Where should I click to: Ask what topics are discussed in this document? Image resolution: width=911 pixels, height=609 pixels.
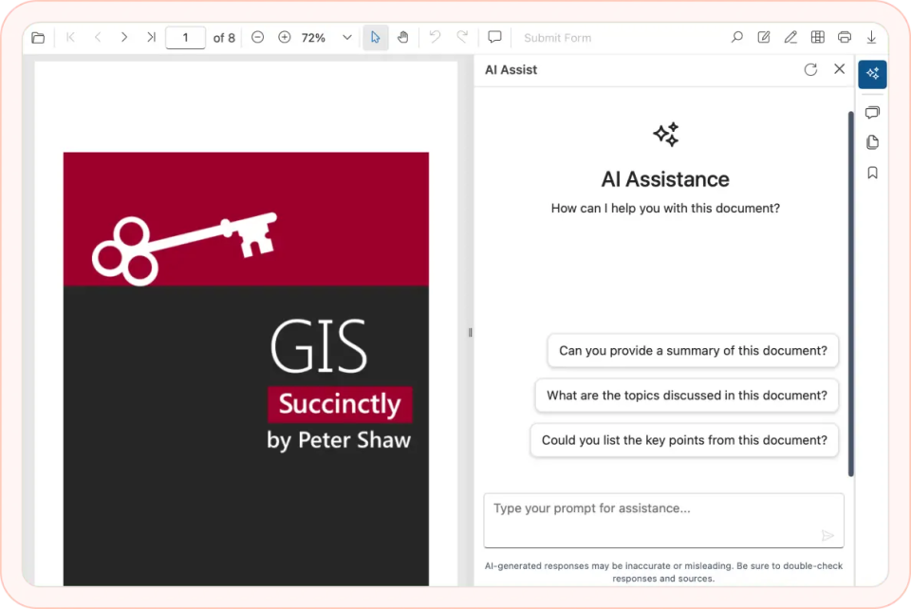pos(686,396)
